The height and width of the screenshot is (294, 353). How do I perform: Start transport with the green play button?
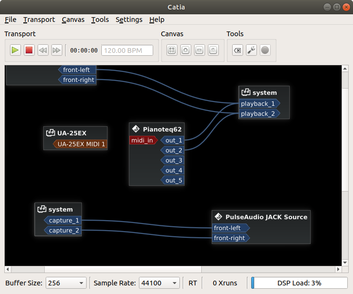[15, 50]
